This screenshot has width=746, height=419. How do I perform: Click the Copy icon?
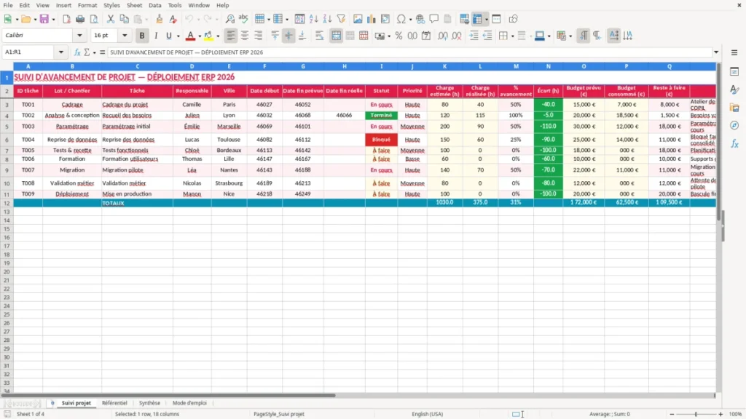click(x=124, y=19)
